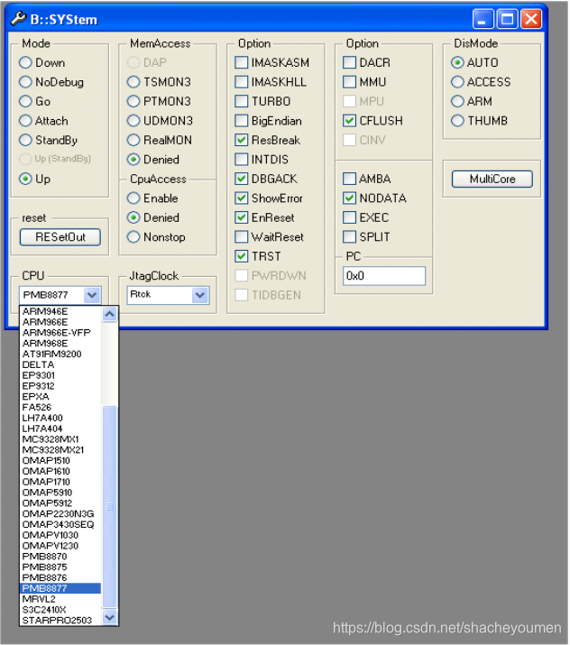Click the RESetOut button

[60, 237]
